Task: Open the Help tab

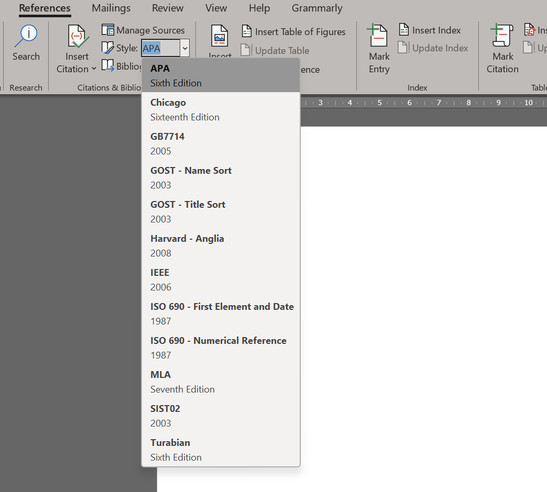Action: 259,8
